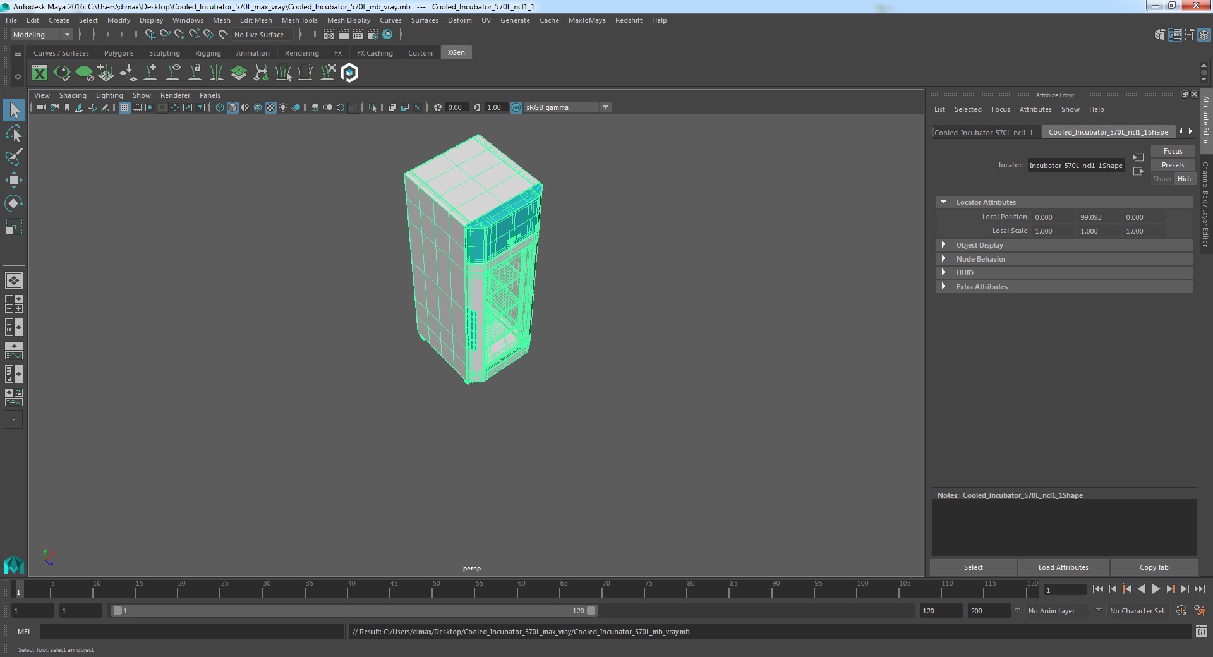Click the XGen guide visibility eye icon

172,73
